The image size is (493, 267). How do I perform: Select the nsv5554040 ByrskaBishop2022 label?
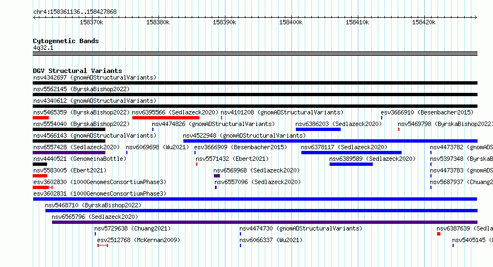[x=81, y=124]
